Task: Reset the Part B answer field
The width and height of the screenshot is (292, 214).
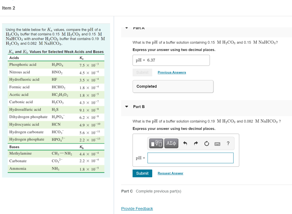Action: tap(206, 143)
